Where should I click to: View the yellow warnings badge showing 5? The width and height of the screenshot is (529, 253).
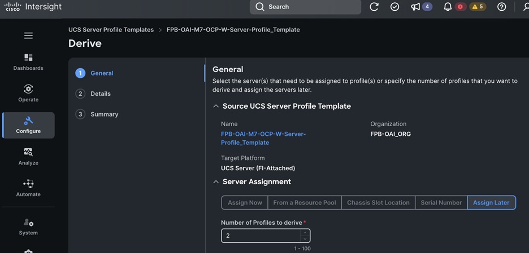coord(478,7)
